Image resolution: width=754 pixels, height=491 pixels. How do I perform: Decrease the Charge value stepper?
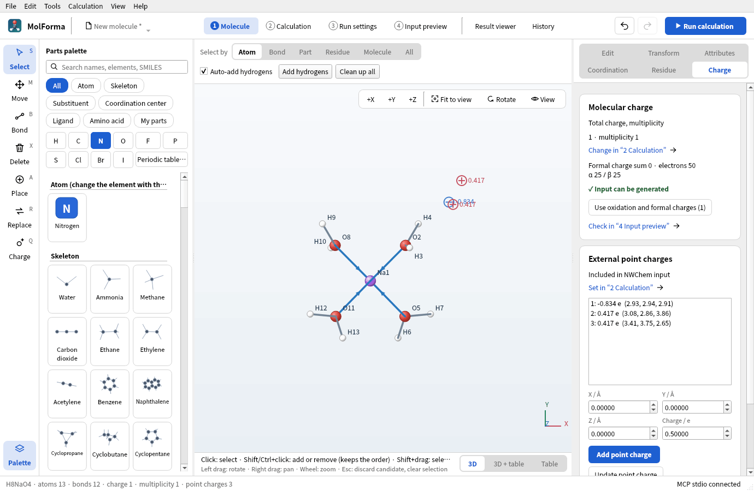pyautogui.click(x=727, y=436)
